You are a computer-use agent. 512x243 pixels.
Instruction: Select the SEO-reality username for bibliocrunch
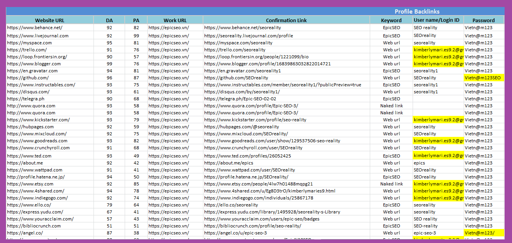[x=425, y=226]
